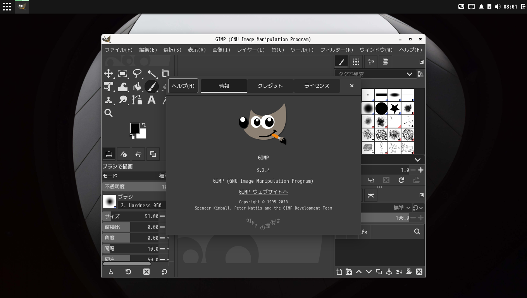Select the solid round black brush thumbnail
This screenshot has width=527, height=298.
pyautogui.click(x=381, y=108)
